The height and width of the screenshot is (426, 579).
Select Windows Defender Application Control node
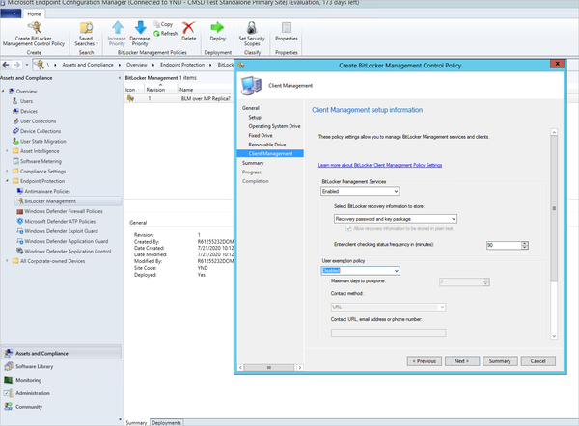[x=68, y=251]
